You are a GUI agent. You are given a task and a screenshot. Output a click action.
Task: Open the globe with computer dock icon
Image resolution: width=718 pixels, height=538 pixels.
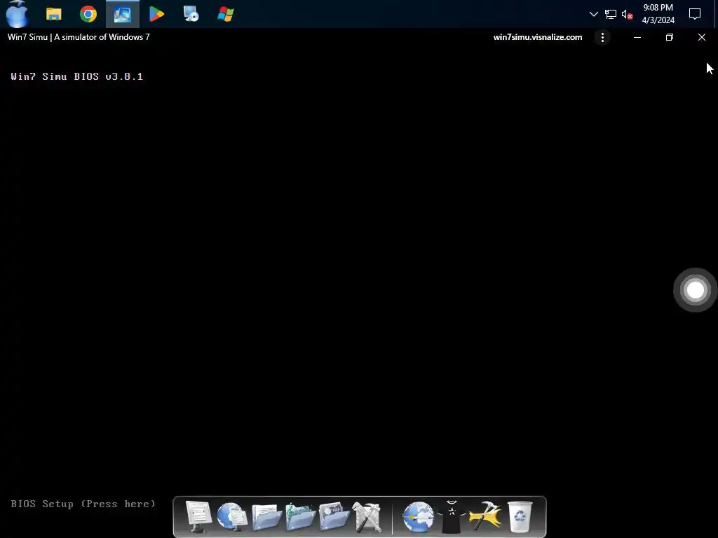pos(231,516)
